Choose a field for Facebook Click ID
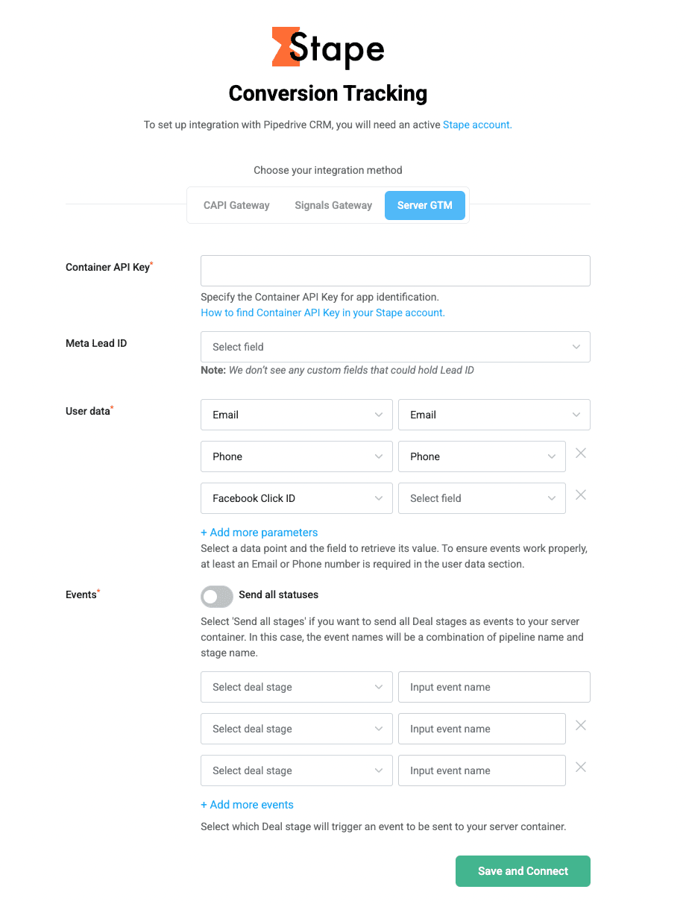The image size is (686, 904). coord(482,498)
